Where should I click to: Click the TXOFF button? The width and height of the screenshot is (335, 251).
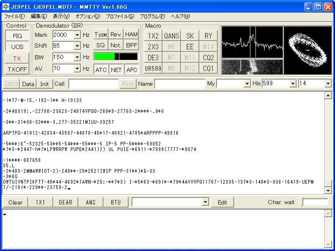[x=17, y=69]
